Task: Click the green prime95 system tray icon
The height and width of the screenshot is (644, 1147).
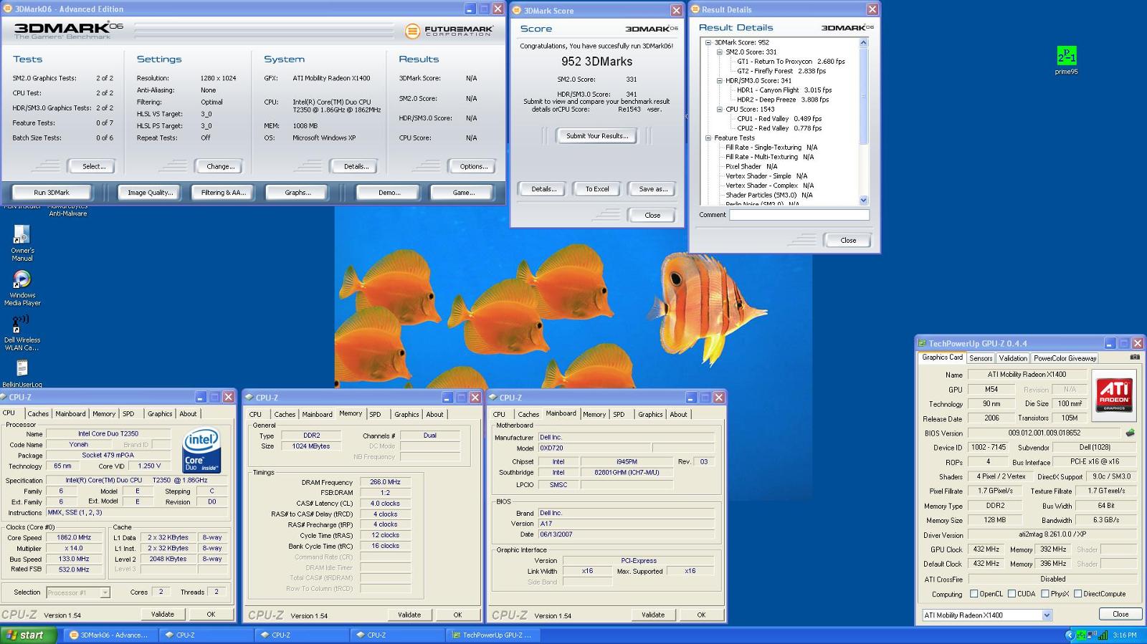Action: [x=1080, y=635]
